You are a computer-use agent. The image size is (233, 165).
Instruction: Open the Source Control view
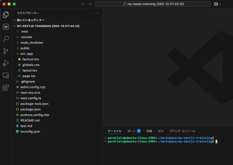6,51
